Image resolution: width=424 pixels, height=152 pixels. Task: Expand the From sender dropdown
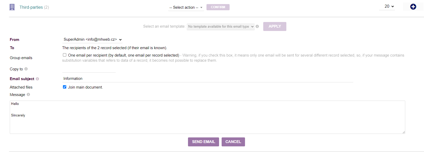tap(92, 39)
